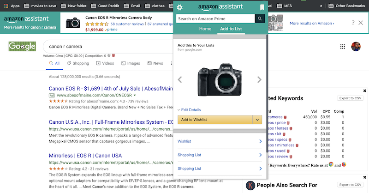
Task: Click Firefox icon to rate Keywords Everywhere
Action: coord(344,164)
